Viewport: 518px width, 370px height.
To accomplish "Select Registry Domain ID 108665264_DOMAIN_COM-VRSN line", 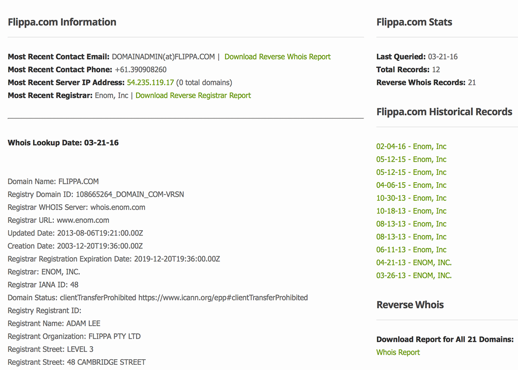I will (96, 194).
